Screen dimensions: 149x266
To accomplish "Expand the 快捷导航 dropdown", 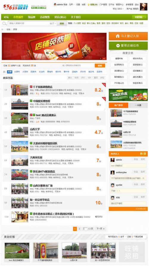I will pyautogui.click(x=140, y=17).
